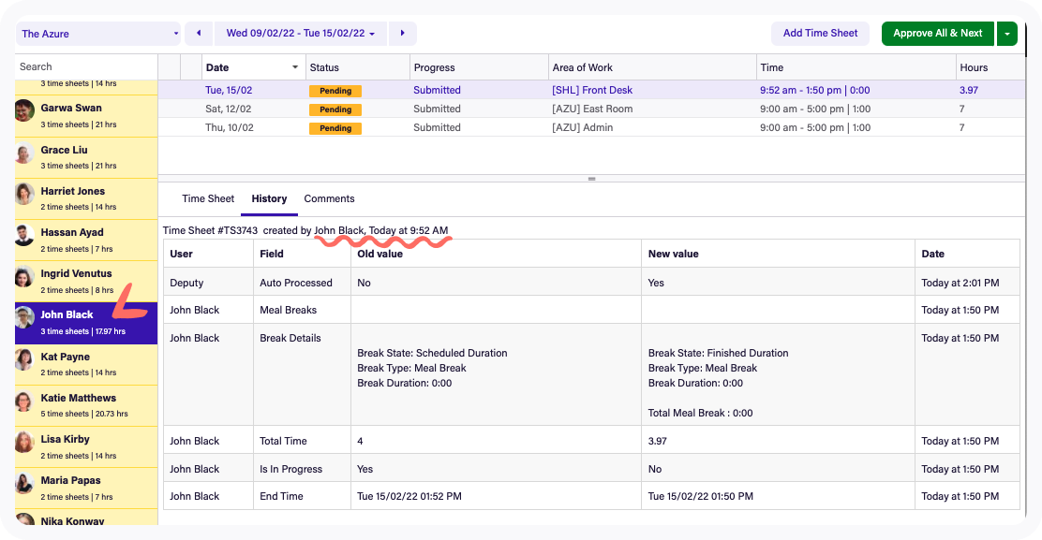Click the Total Time history field
Screen dimensions: 1042x540
pos(283,441)
